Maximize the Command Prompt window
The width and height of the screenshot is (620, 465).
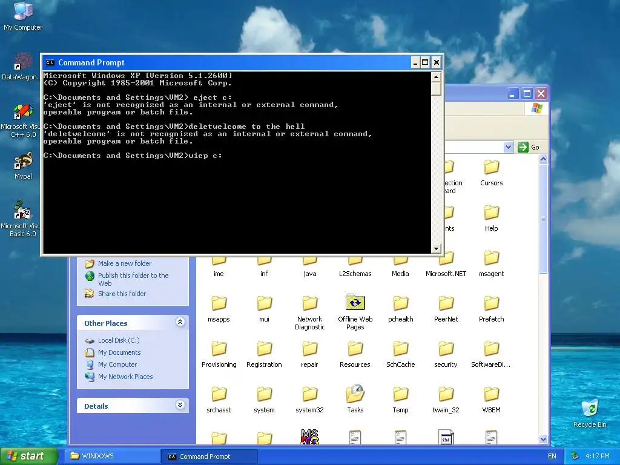point(425,62)
